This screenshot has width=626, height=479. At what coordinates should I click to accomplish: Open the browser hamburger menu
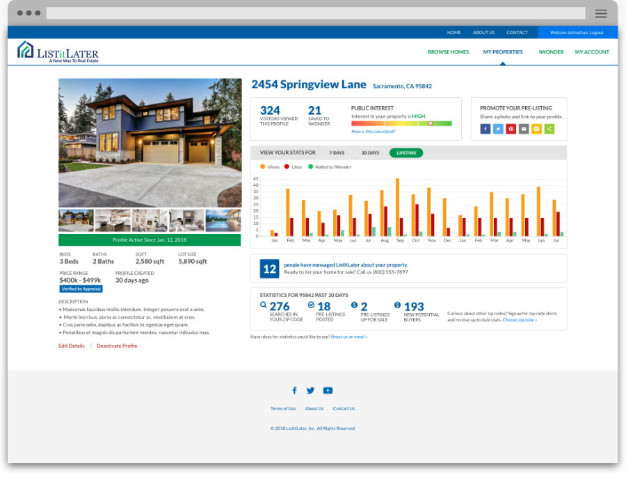tap(601, 14)
